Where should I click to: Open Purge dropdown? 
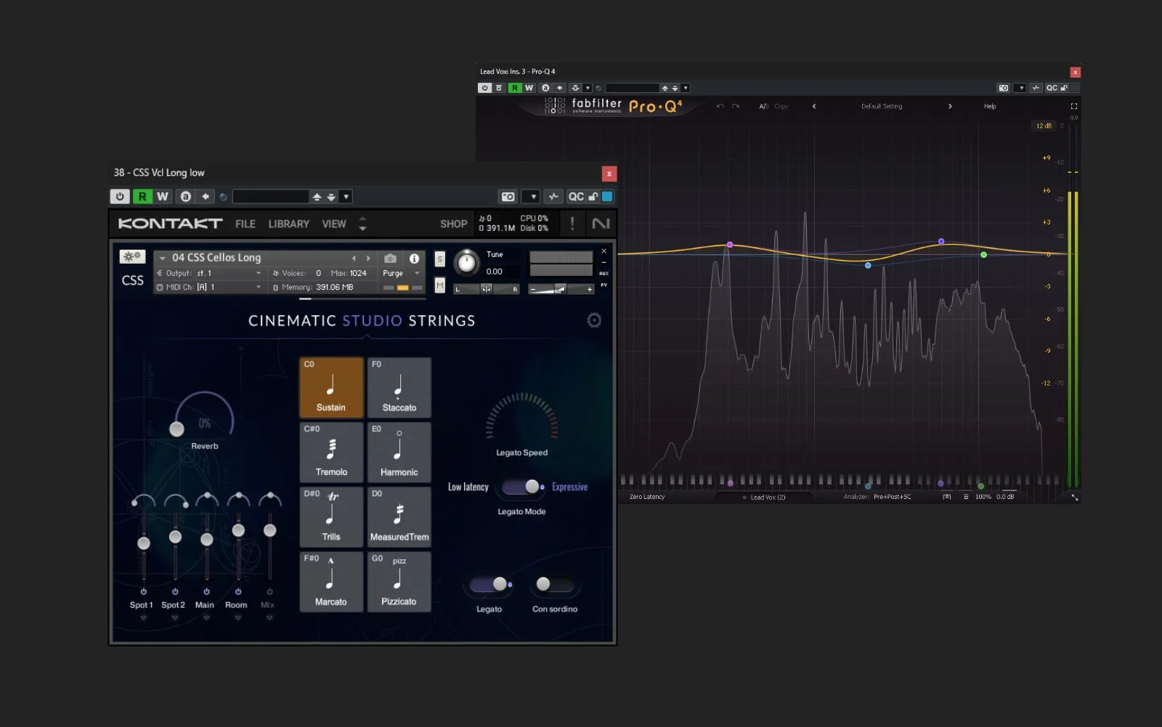[402, 273]
